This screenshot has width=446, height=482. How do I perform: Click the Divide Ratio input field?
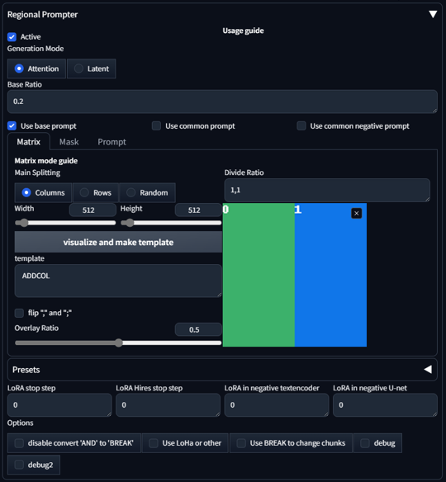tap(327, 191)
